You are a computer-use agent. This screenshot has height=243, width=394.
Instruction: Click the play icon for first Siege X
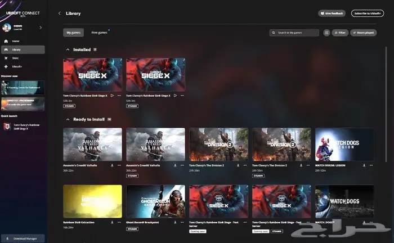112,96
